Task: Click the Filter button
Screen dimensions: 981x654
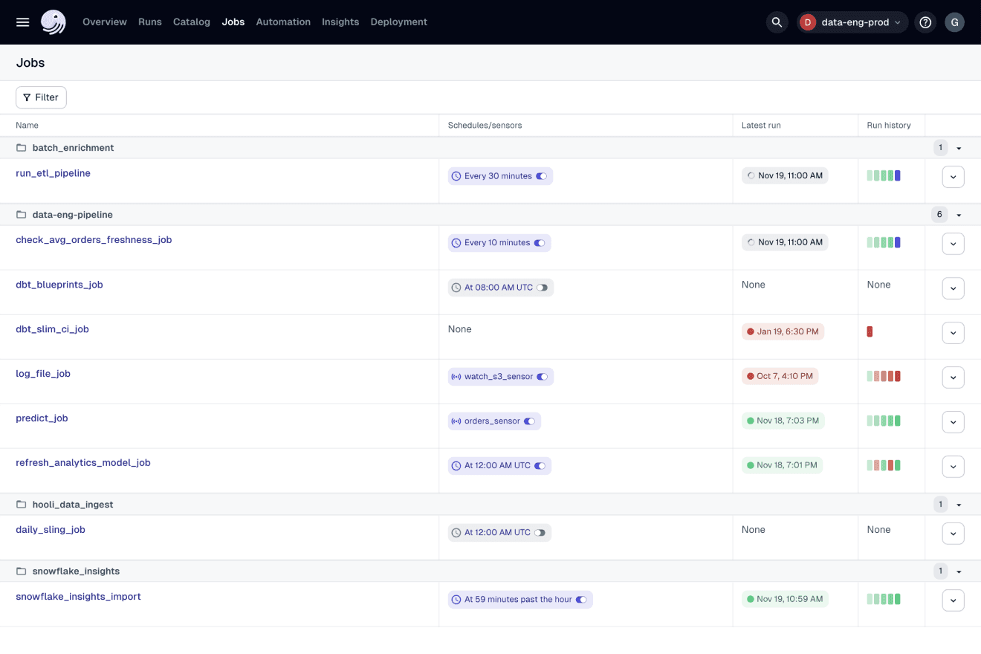Action: tap(41, 97)
